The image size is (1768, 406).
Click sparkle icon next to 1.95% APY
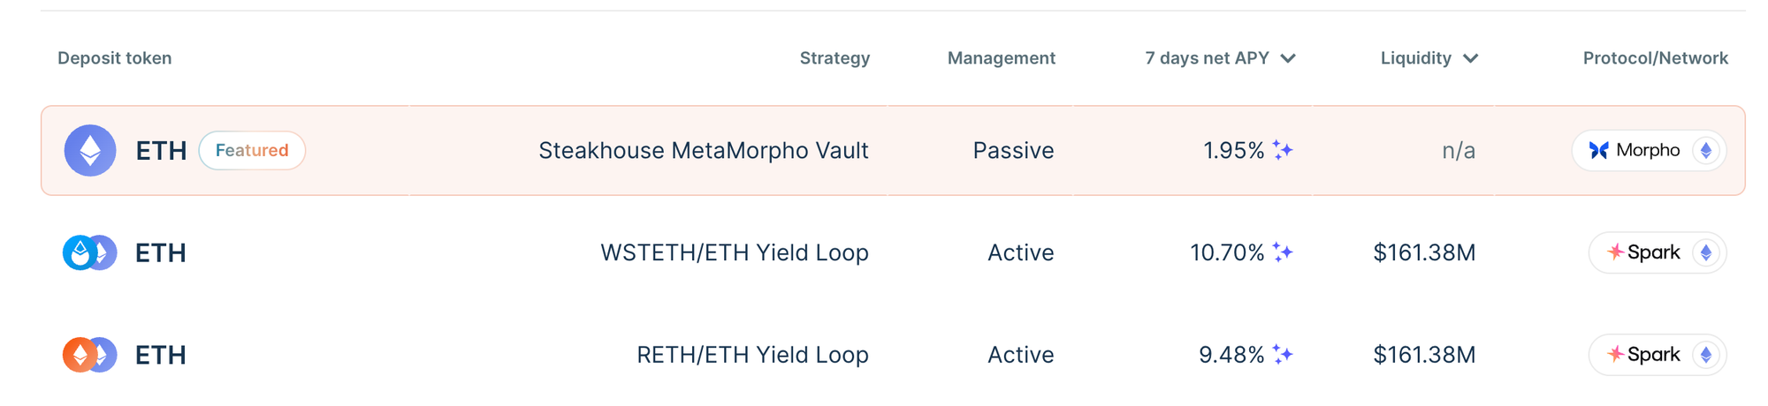pos(1283,150)
